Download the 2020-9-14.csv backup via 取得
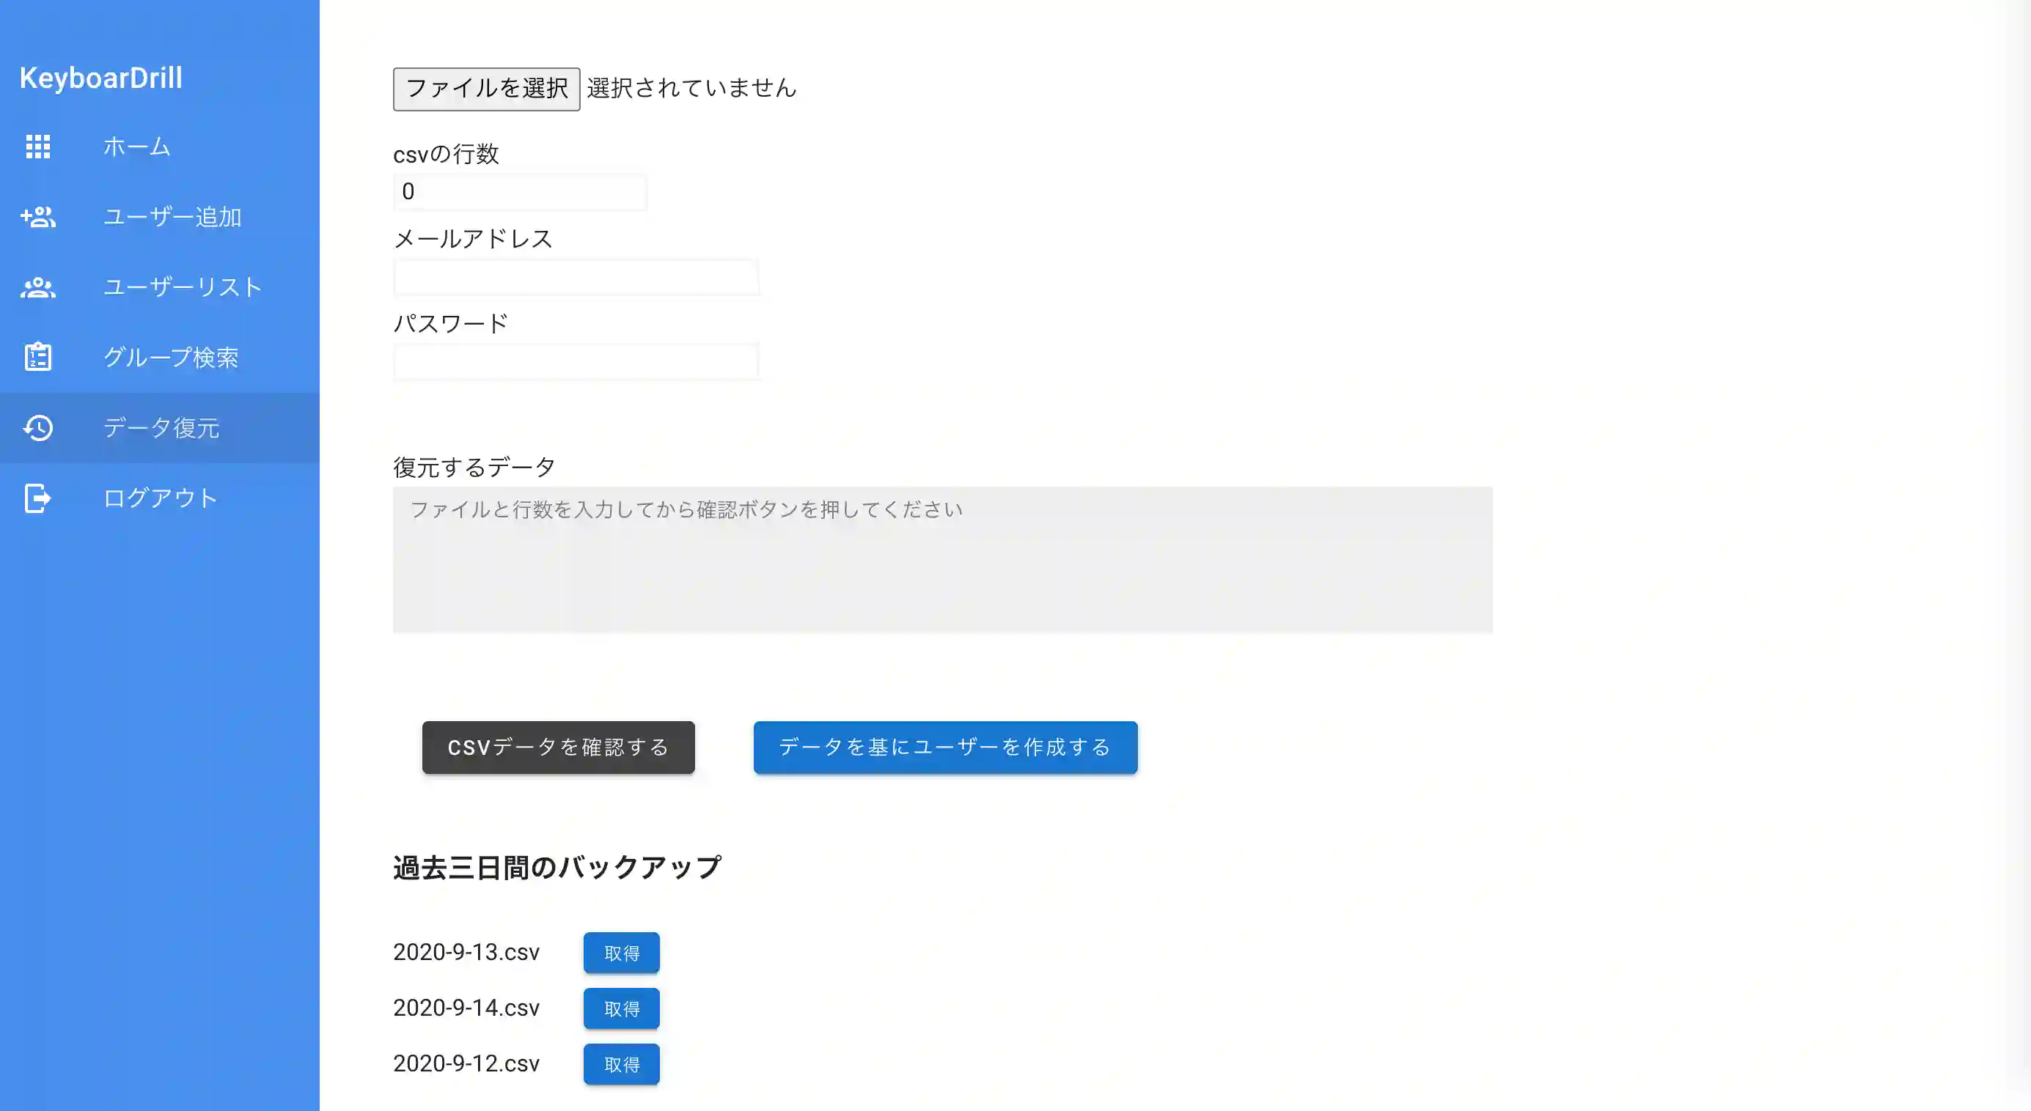 pyautogui.click(x=621, y=1008)
